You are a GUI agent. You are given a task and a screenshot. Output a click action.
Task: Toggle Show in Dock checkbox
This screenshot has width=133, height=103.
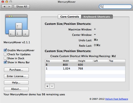[x=5, y=58]
